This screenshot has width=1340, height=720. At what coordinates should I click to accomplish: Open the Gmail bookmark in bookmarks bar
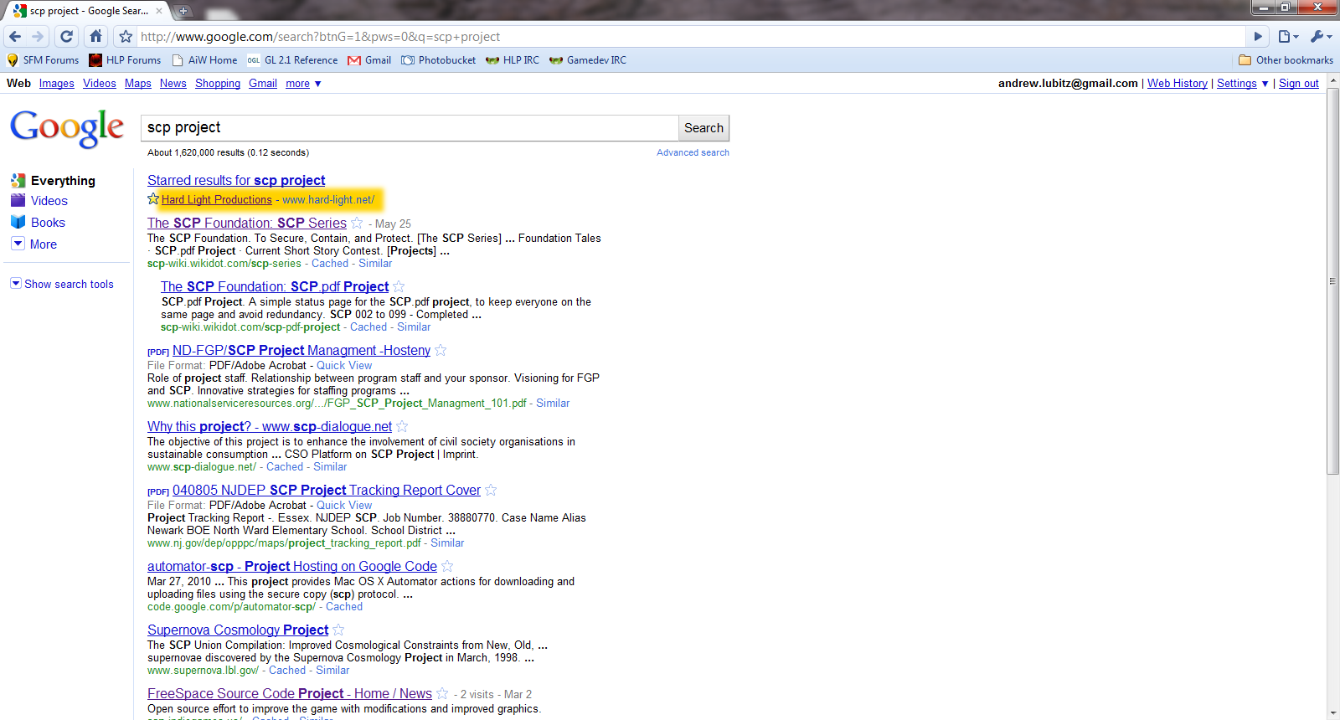pos(369,60)
